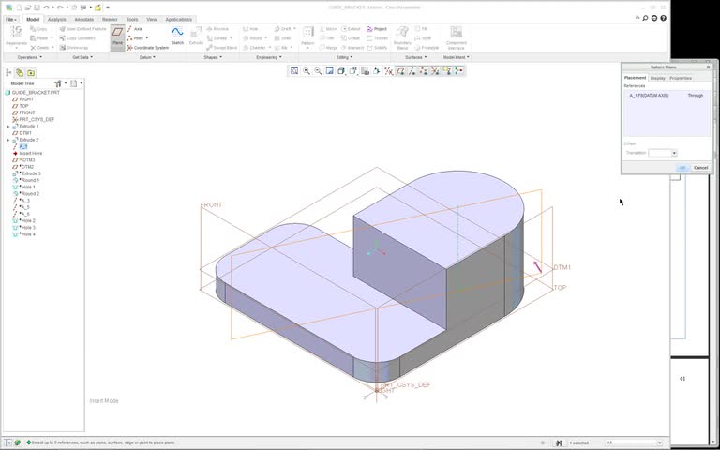Image resolution: width=720 pixels, height=450 pixels.
Task: Open the Display Style icon
Action: tap(341, 70)
